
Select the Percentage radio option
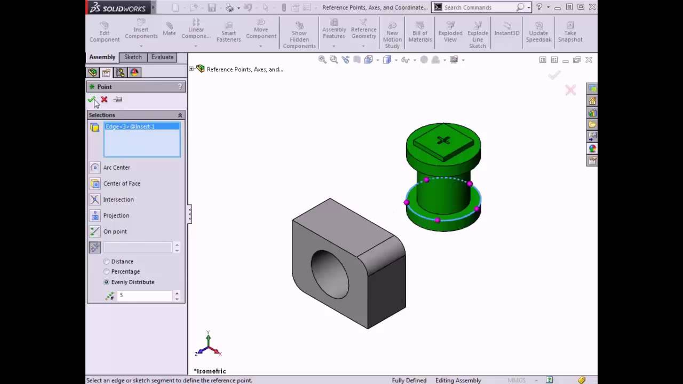coord(107,271)
